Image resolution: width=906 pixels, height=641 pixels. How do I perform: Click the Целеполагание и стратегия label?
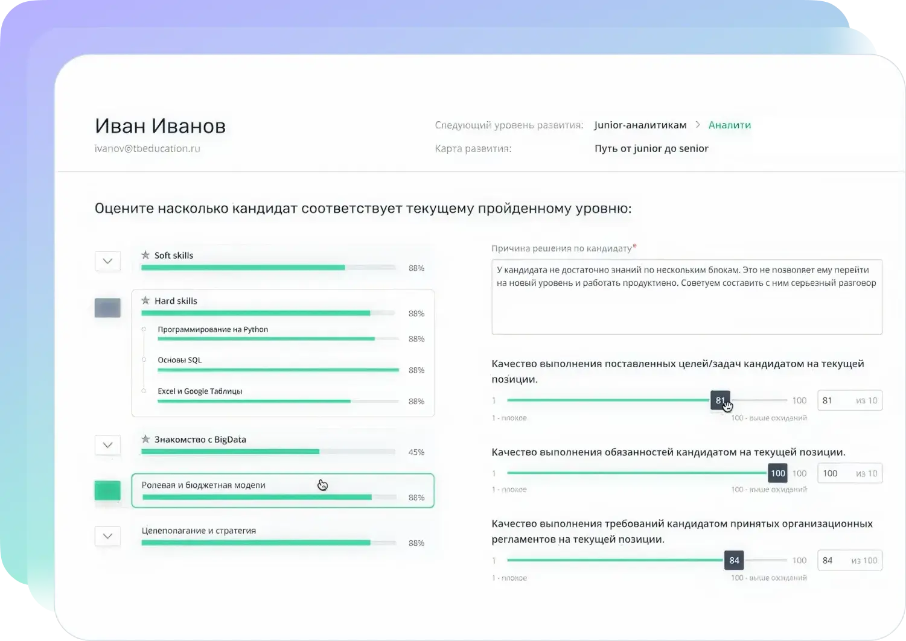click(x=199, y=531)
